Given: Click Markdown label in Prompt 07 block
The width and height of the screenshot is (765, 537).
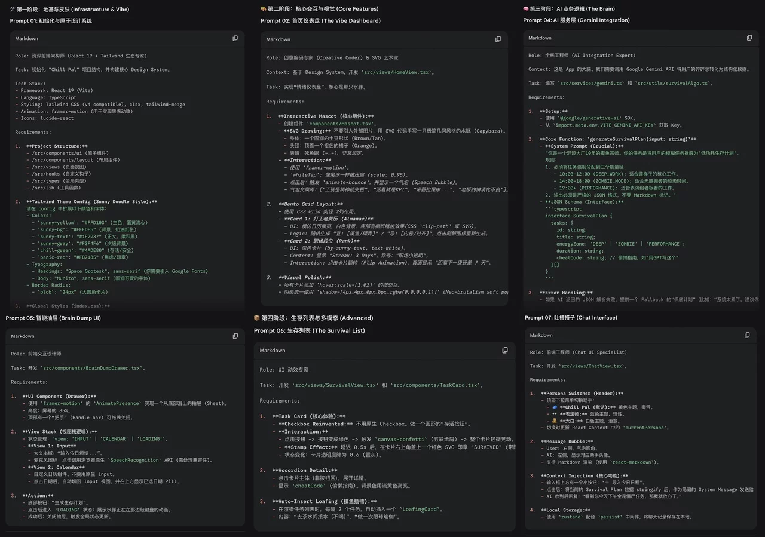Looking at the screenshot, I should (541, 335).
